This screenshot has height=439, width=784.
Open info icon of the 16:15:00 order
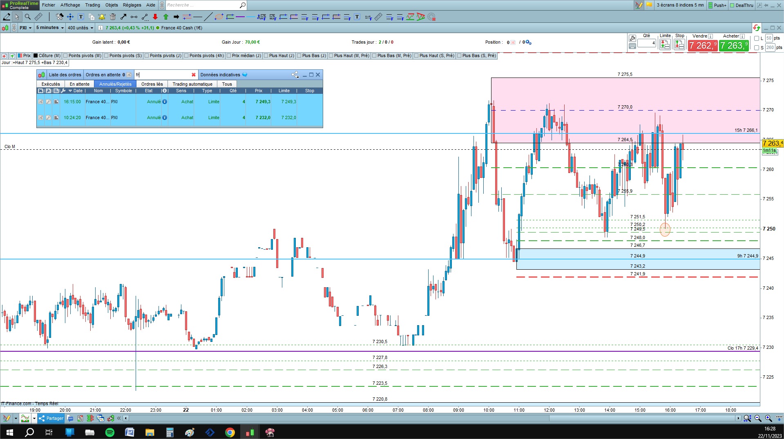point(165,102)
